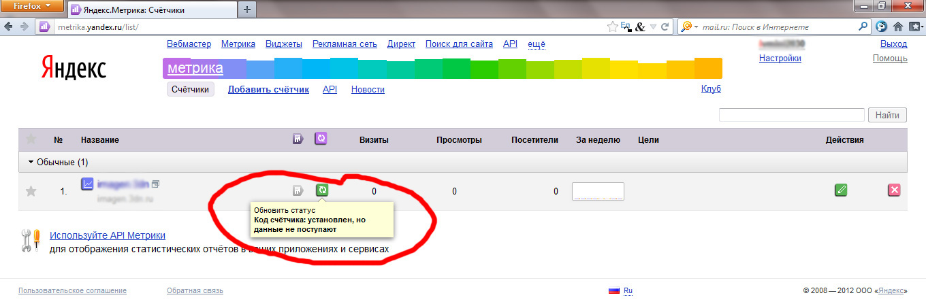Click the wrench and screwdriver API icon
Image resolution: width=926 pixels, height=306 pixels.
[x=31, y=241]
